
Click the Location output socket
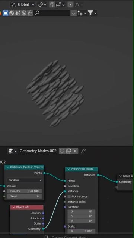(43, 213)
